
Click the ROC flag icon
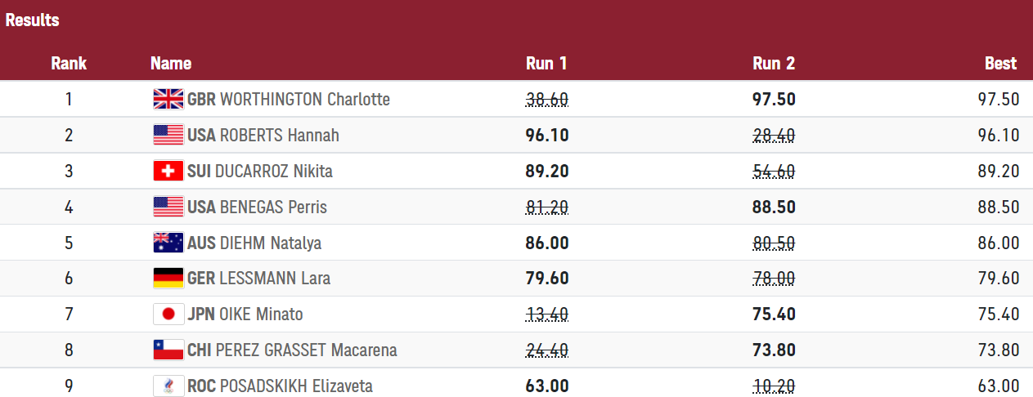click(x=168, y=386)
